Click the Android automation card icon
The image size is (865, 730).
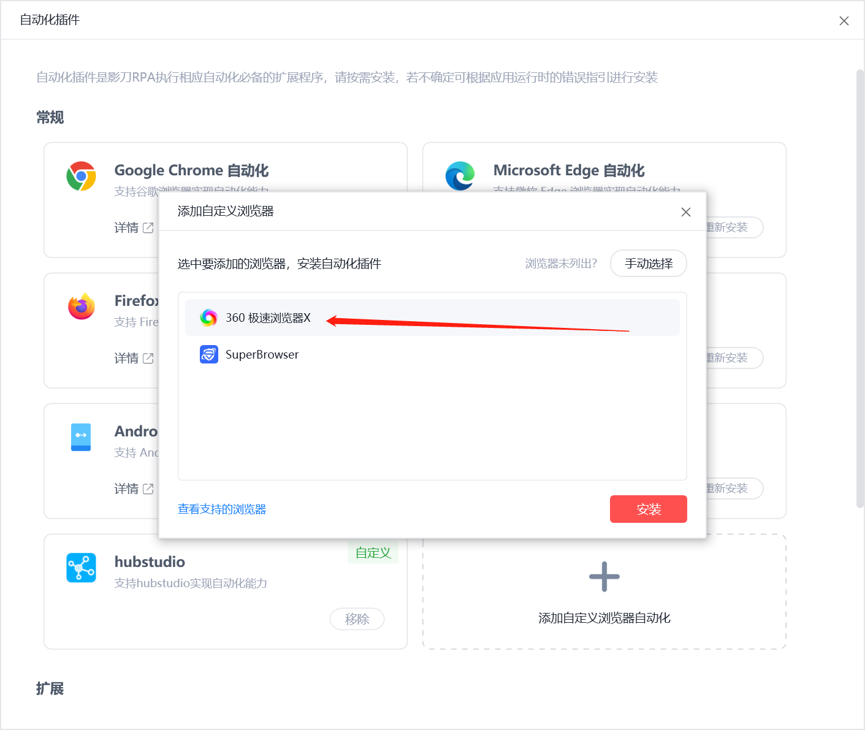click(81, 437)
